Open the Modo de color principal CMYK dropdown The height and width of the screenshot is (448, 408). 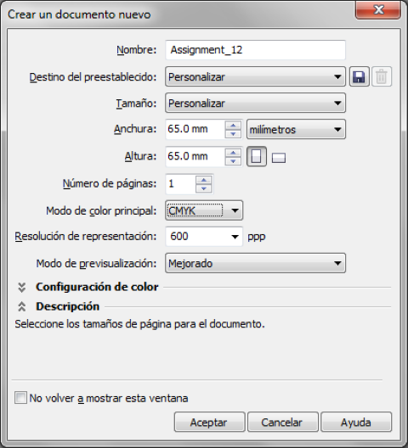tap(204, 210)
